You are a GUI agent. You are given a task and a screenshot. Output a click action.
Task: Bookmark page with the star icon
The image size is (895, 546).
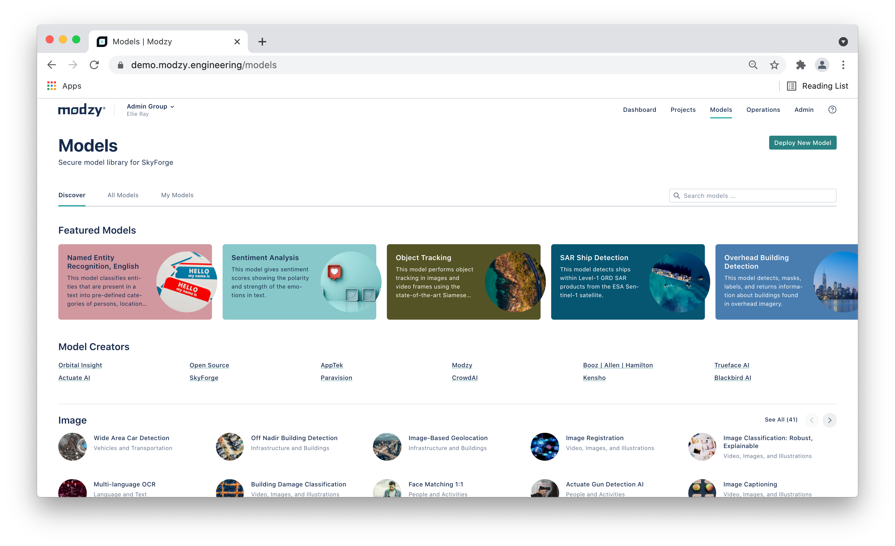[x=774, y=65]
